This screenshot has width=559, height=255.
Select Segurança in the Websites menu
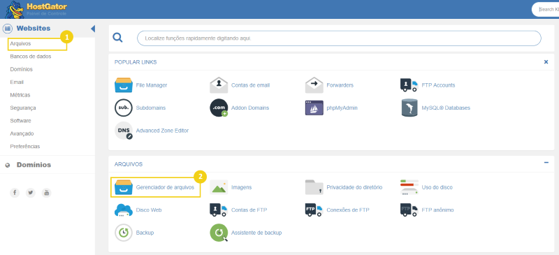click(23, 108)
